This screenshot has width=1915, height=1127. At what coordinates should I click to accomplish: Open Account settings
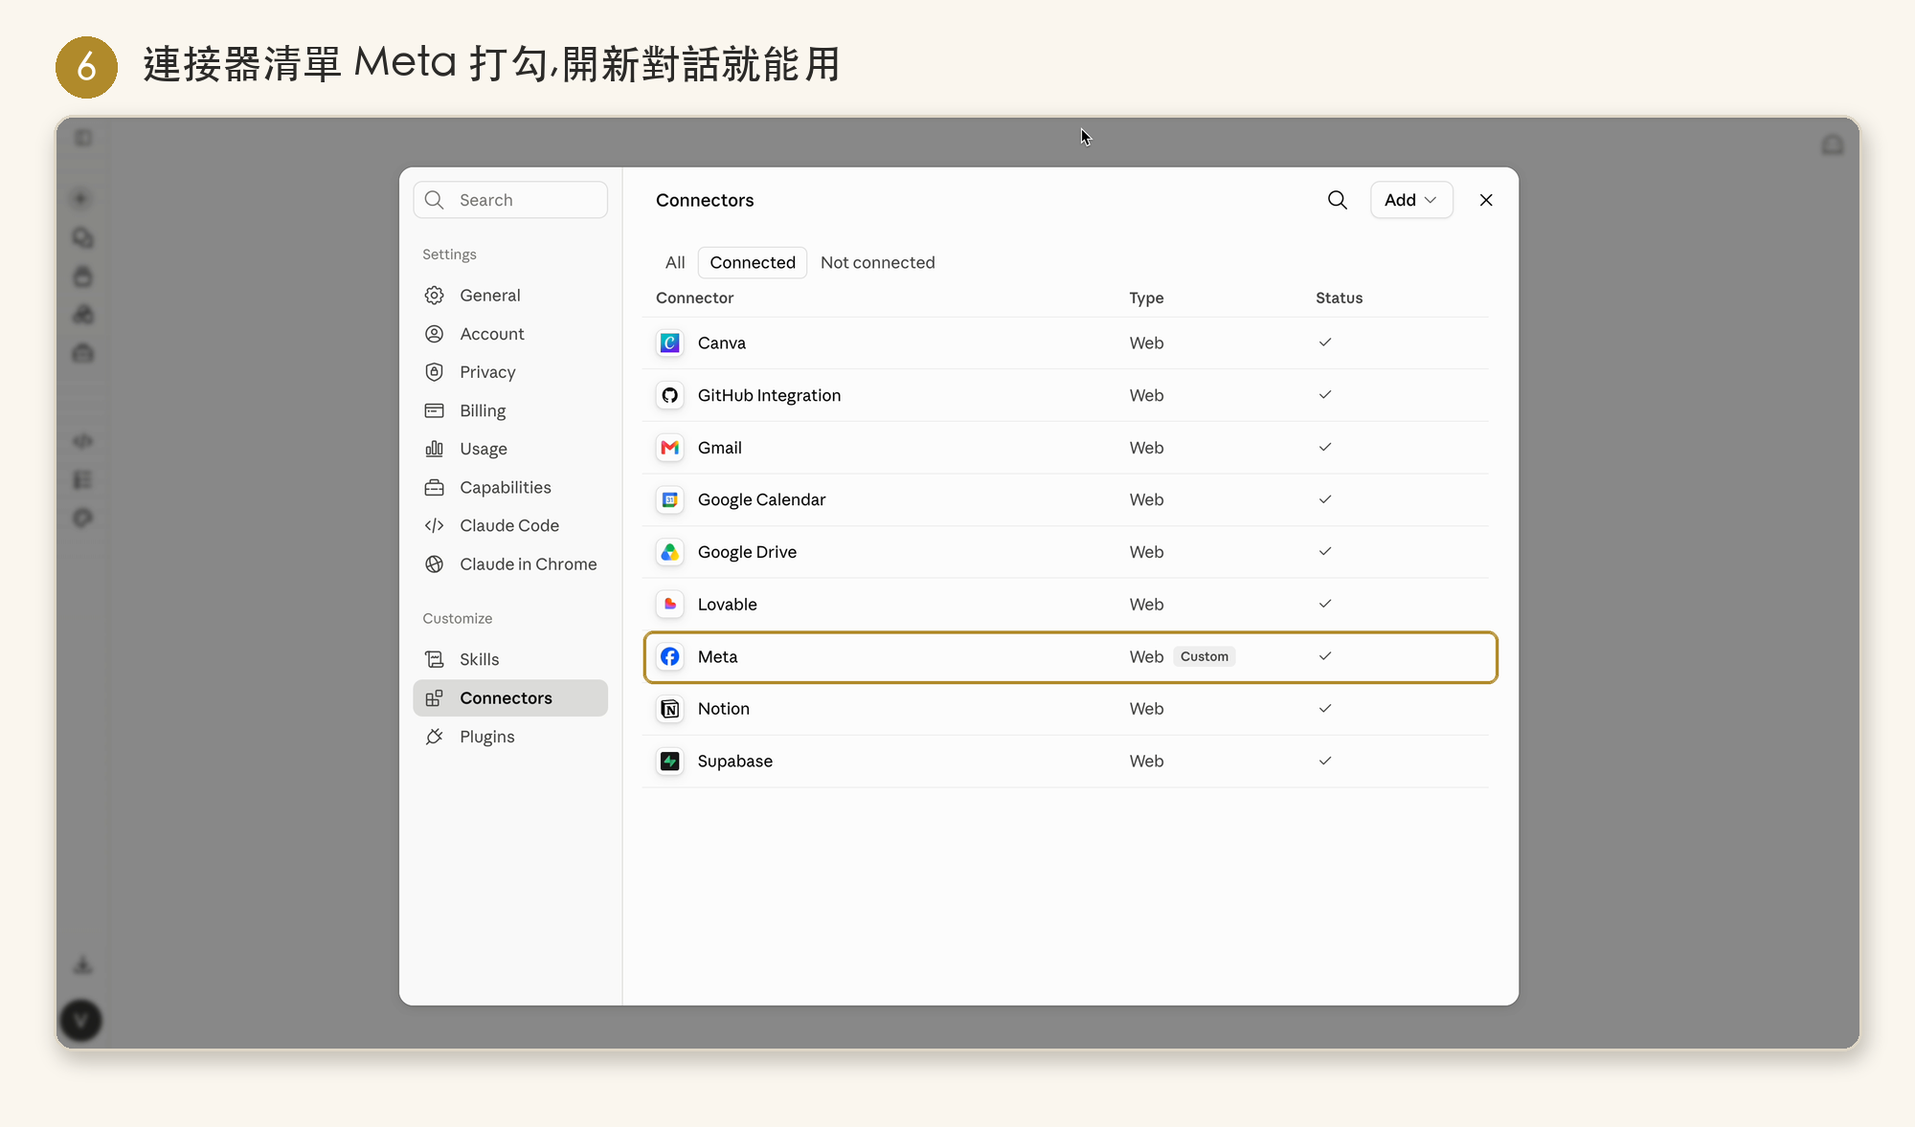pyautogui.click(x=510, y=334)
